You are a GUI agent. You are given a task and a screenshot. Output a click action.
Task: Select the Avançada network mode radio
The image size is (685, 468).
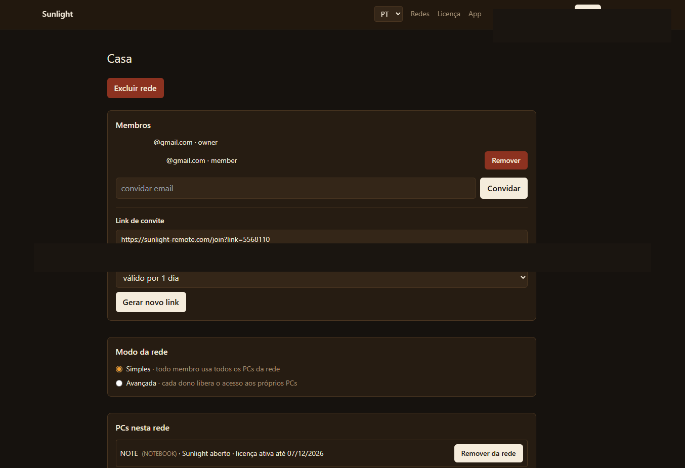(x=119, y=384)
